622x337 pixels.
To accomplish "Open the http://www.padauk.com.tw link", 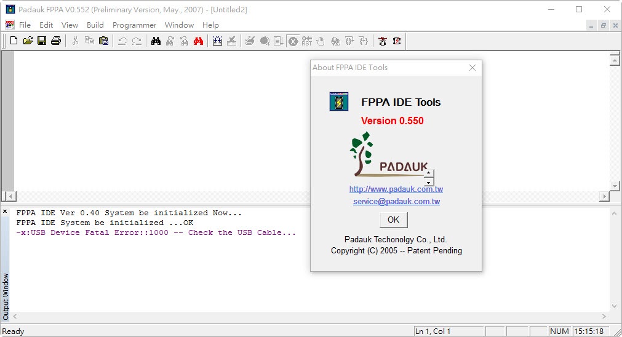I will [x=396, y=189].
